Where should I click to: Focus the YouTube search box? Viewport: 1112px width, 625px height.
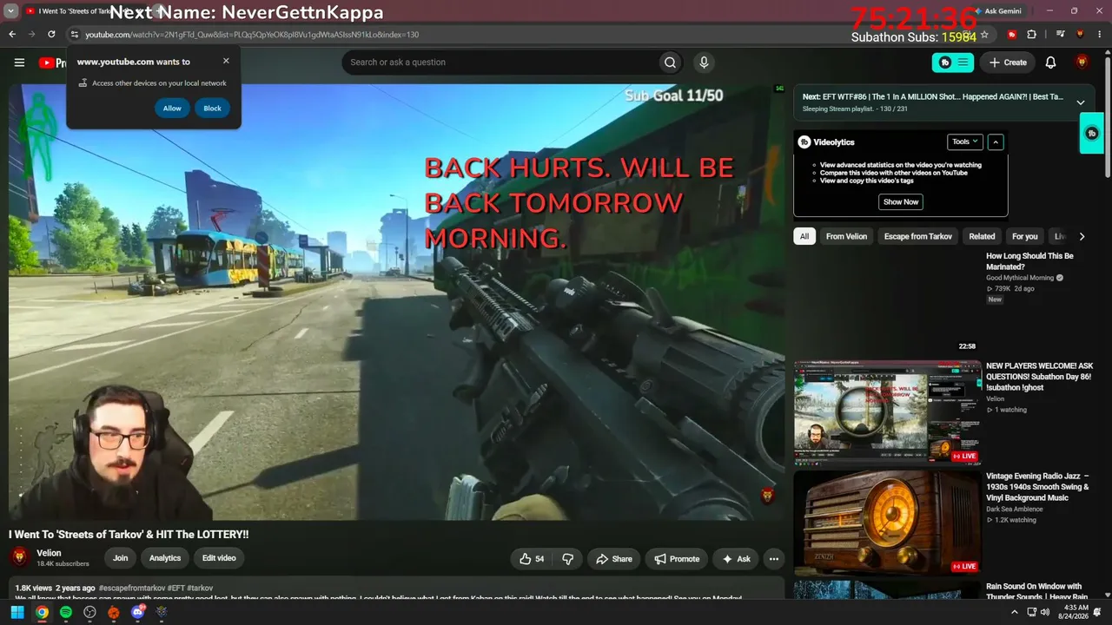coord(500,62)
